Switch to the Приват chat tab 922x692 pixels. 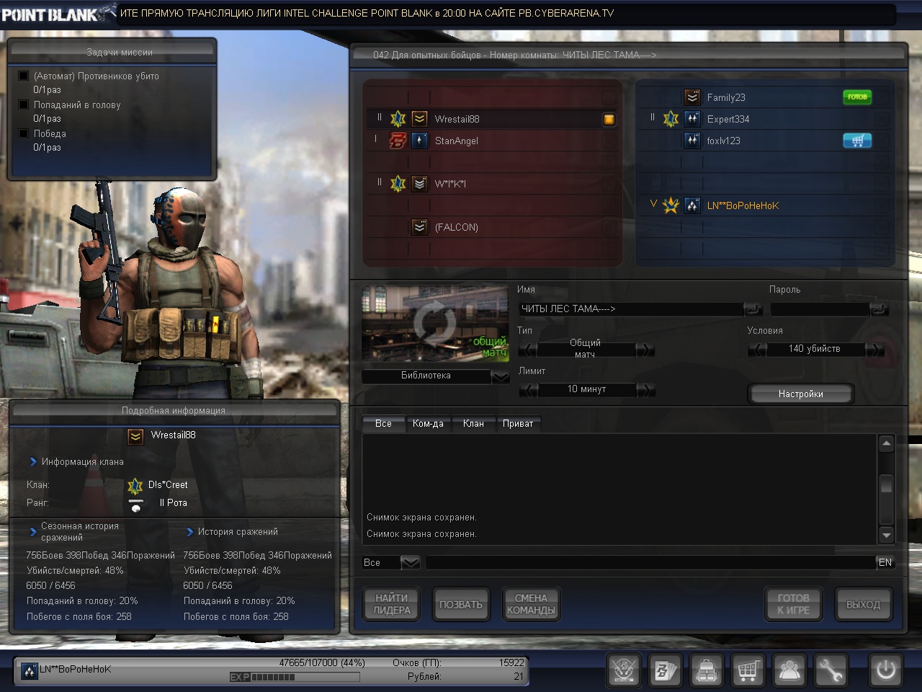(518, 424)
